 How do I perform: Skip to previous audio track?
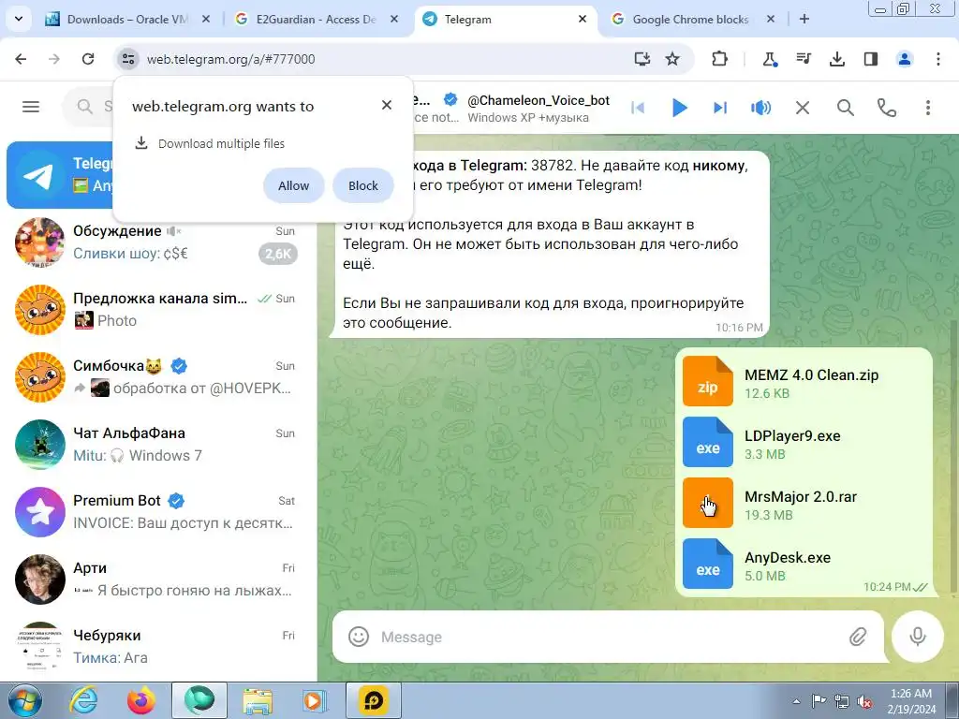click(638, 108)
